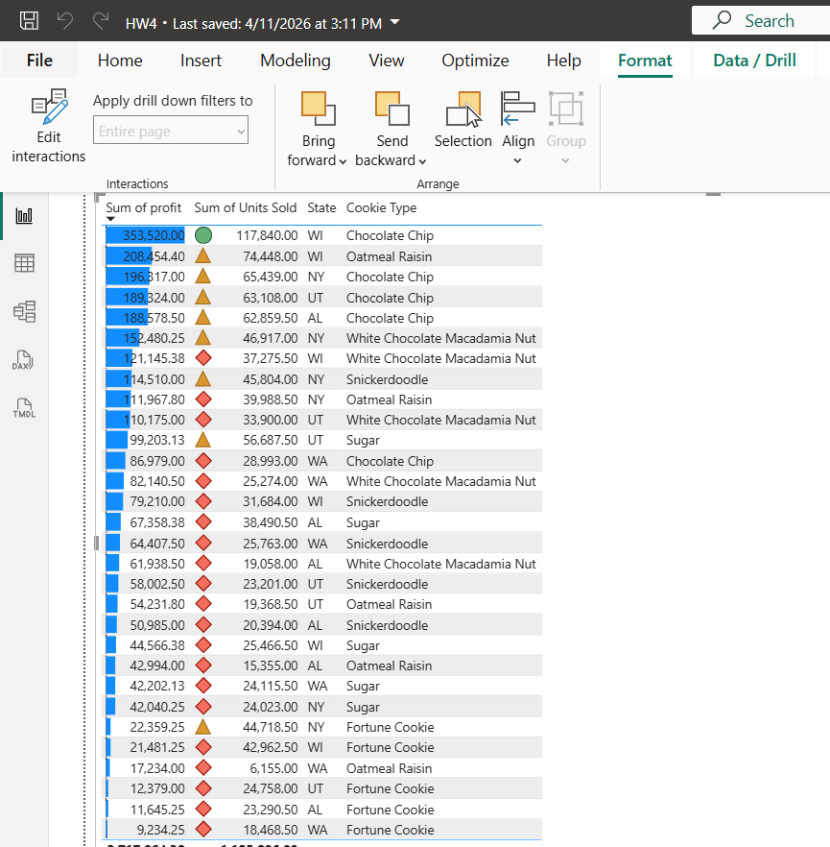Viewport: 830px width, 847px height.
Task: Click the green circle icon in WI row
Action: tap(203, 235)
